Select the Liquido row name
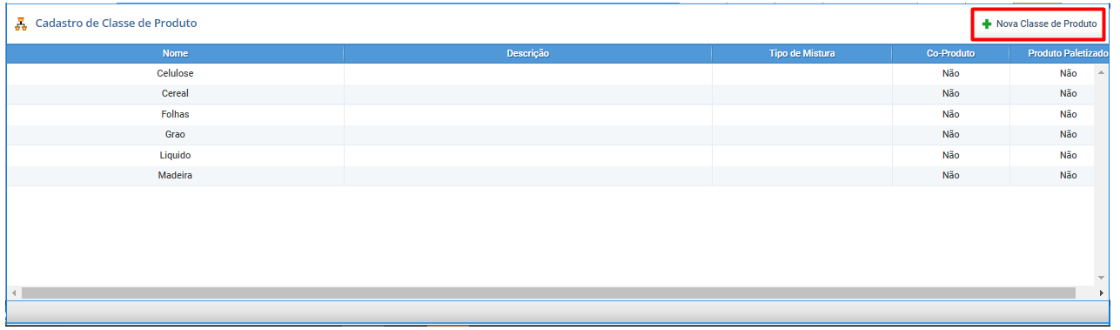This screenshot has height=330, width=1120. 175,155
